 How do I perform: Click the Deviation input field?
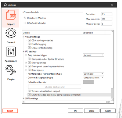[x=107, y=14]
